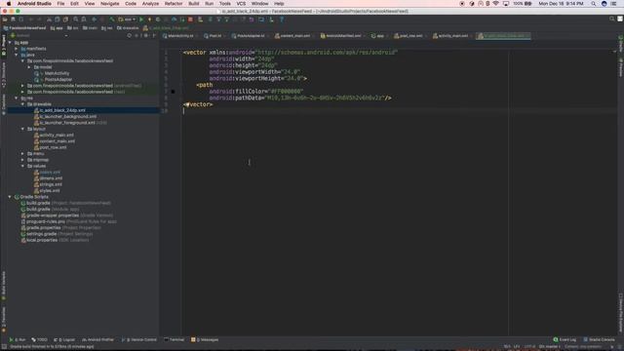This screenshot has width=624, height=351.
Task: Click the scroll-from-source target icon in Project panel
Action: pyautogui.click(x=129, y=36)
